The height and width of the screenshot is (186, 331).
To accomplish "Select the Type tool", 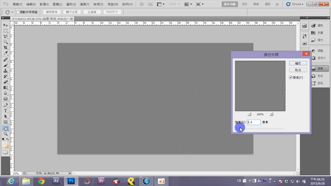I will tap(6, 111).
